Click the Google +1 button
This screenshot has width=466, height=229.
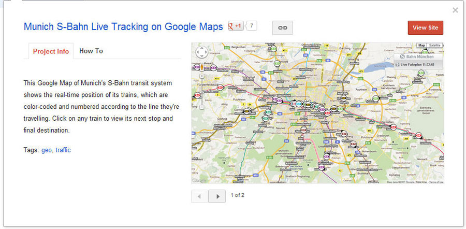(236, 26)
